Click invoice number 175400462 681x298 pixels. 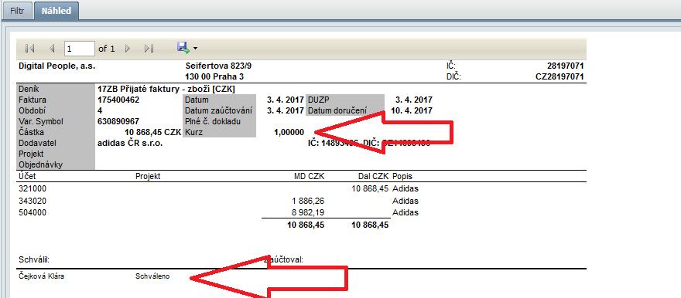coord(118,100)
